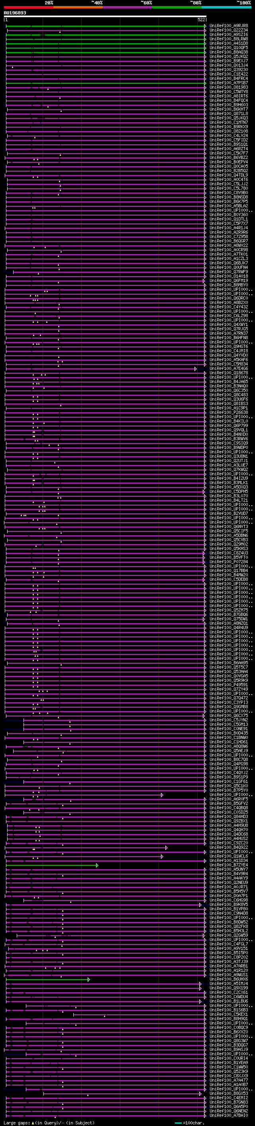This screenshot has width=255, height=1126.
Task: Click the ~40% orange legend segment
Action: [x=78, y=7]
